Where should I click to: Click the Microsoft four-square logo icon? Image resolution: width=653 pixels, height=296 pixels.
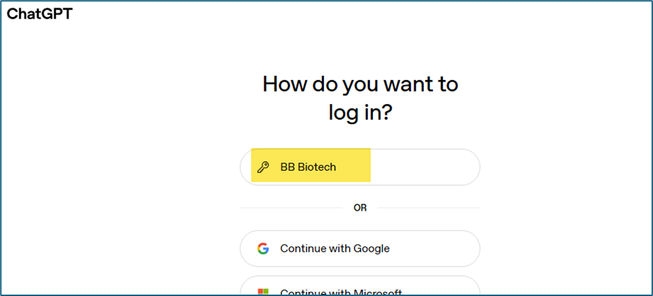click(263, 292)
